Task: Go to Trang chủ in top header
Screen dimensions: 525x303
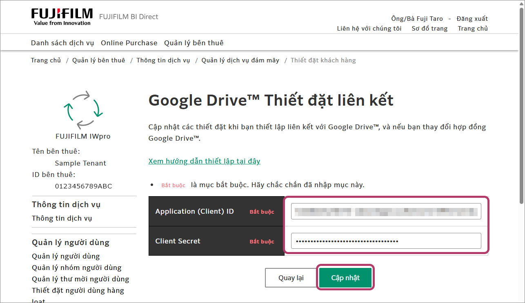Action: pos(473,29)
